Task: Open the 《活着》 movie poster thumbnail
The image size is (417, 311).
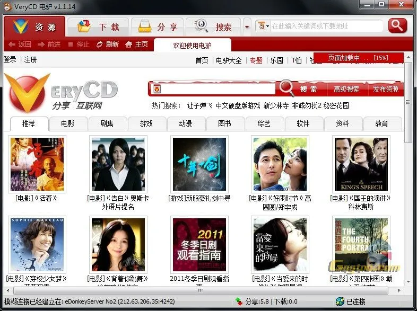Action: pyautogui.click(x=37, y=164)
